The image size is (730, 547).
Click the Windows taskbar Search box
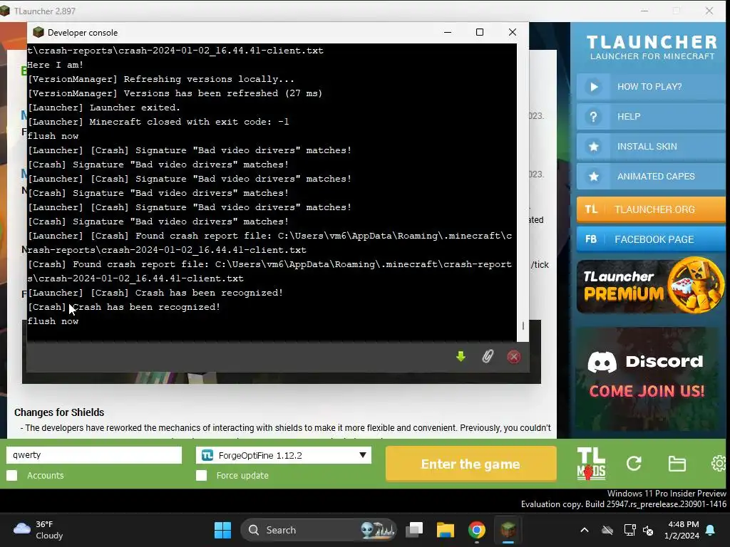319,530
